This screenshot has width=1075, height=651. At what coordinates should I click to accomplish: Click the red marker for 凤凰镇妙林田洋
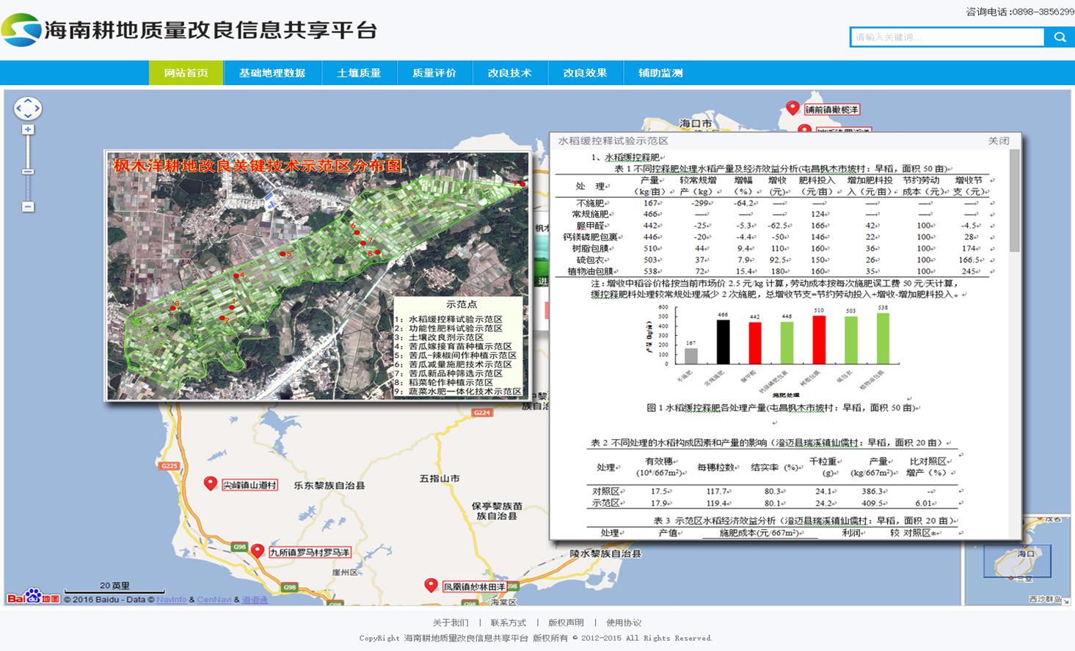coord(431,586)
